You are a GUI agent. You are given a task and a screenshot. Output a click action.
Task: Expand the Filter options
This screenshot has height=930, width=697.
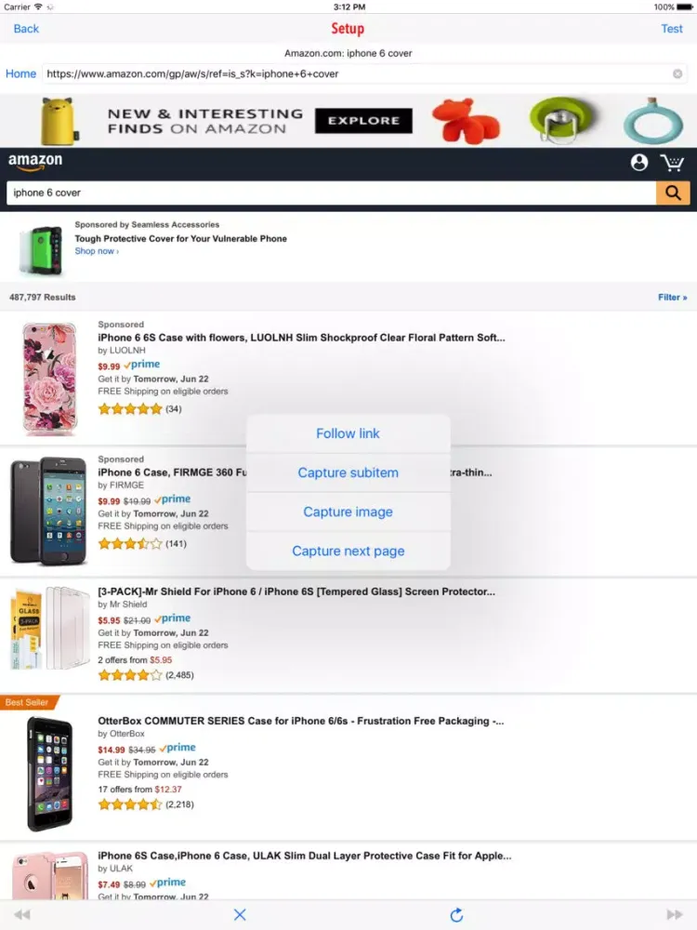tap(673, 298)
